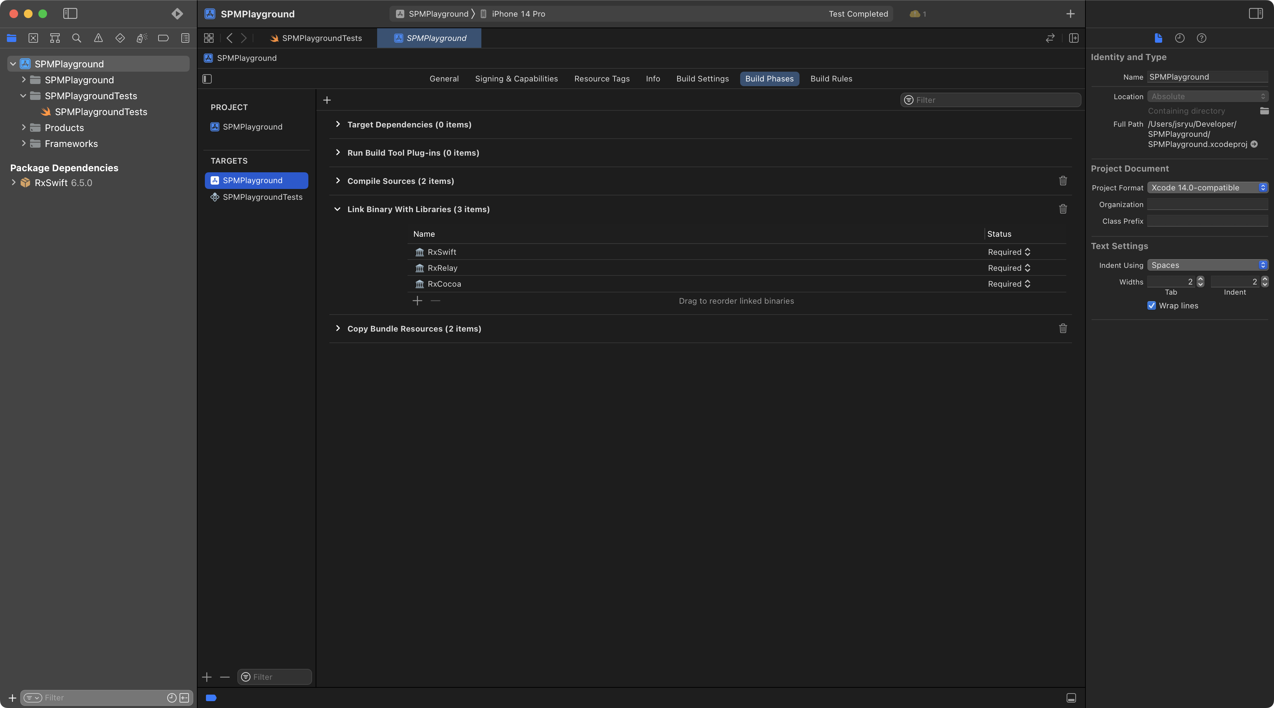This screenshot has width=1274, height=708.
Task: Expand the RxSwift package dependency
Action: (x=13, y=182)
